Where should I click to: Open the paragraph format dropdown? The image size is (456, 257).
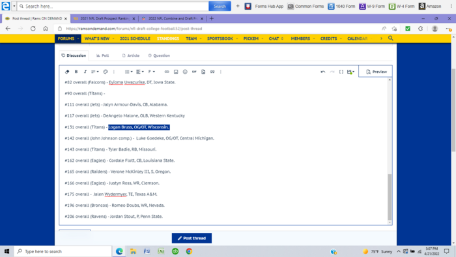coord(152,72)
